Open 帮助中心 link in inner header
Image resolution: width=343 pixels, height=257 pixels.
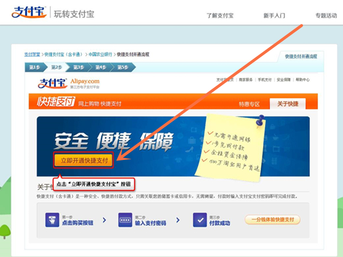302,80
